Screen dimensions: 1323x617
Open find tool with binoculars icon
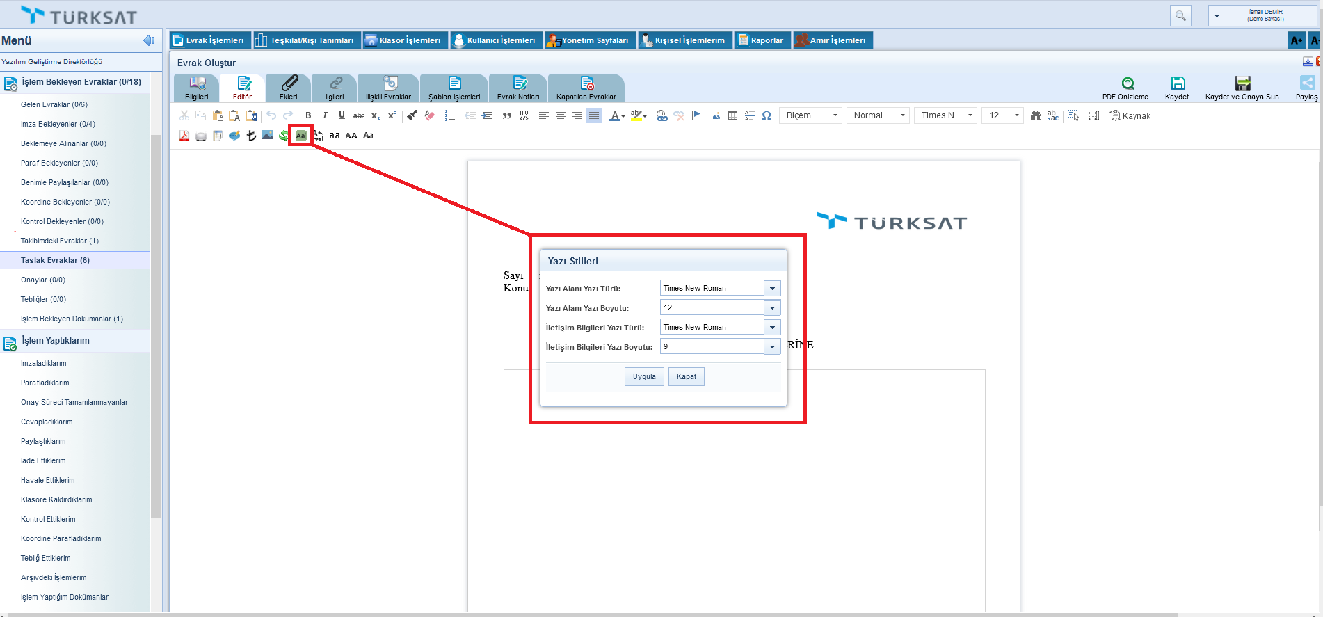coord(1036,115)
